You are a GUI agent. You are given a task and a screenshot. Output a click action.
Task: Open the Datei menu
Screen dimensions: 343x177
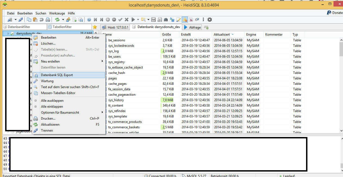pos(11,13)
